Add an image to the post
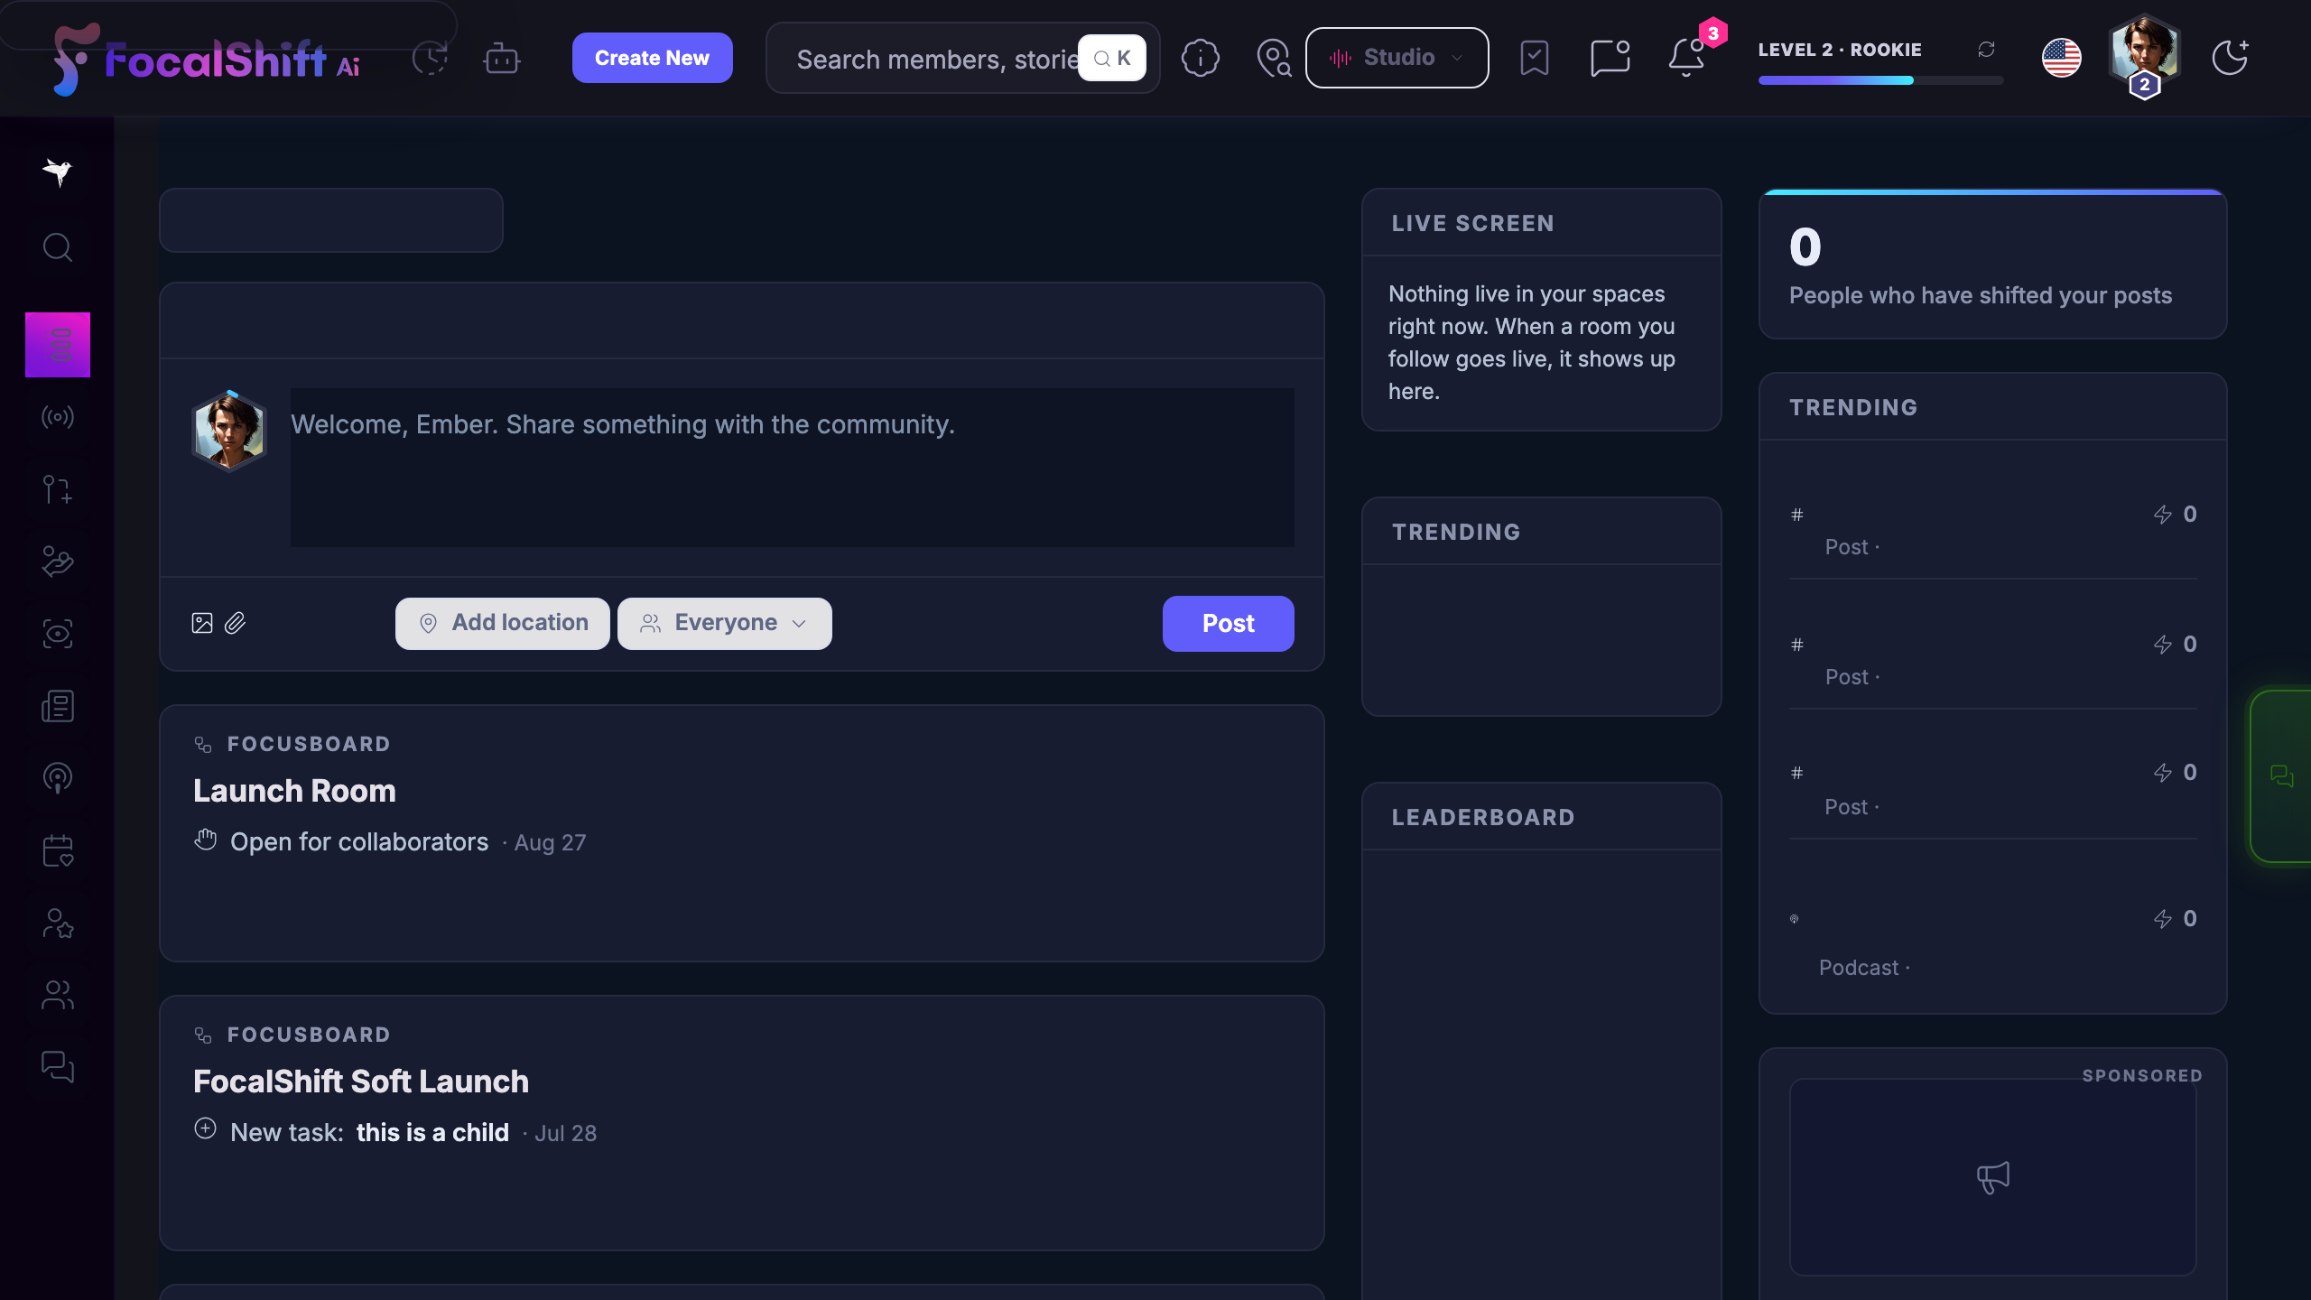Image resolution: width=2311 pixels, height=1300 pixels. pyautogui.click(x=202, y=623)
